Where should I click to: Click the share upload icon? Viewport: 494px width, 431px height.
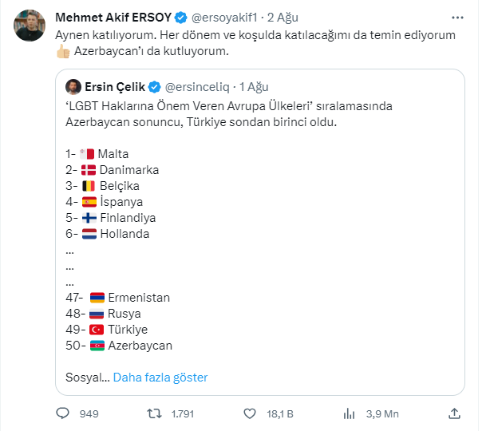(454, 413)
